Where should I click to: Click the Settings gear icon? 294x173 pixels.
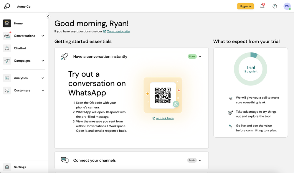7,167
